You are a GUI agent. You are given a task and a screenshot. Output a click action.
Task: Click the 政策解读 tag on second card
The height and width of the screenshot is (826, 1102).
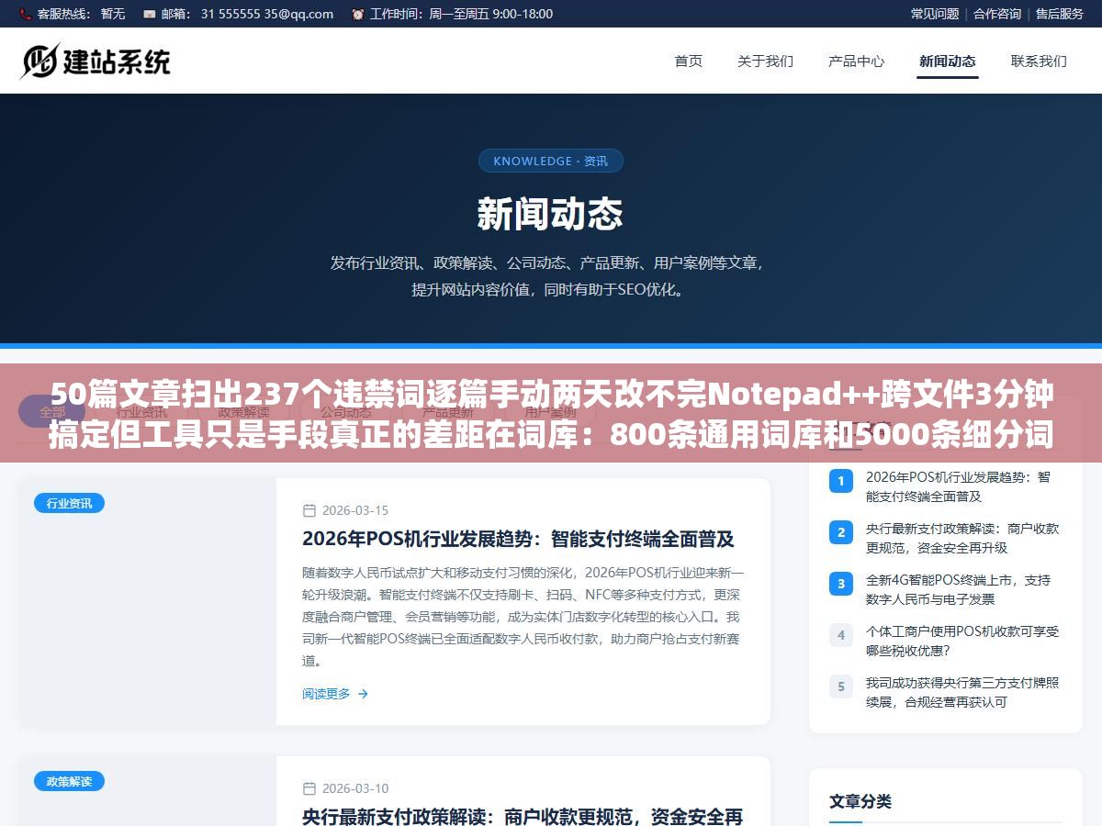tap(69, 781)
